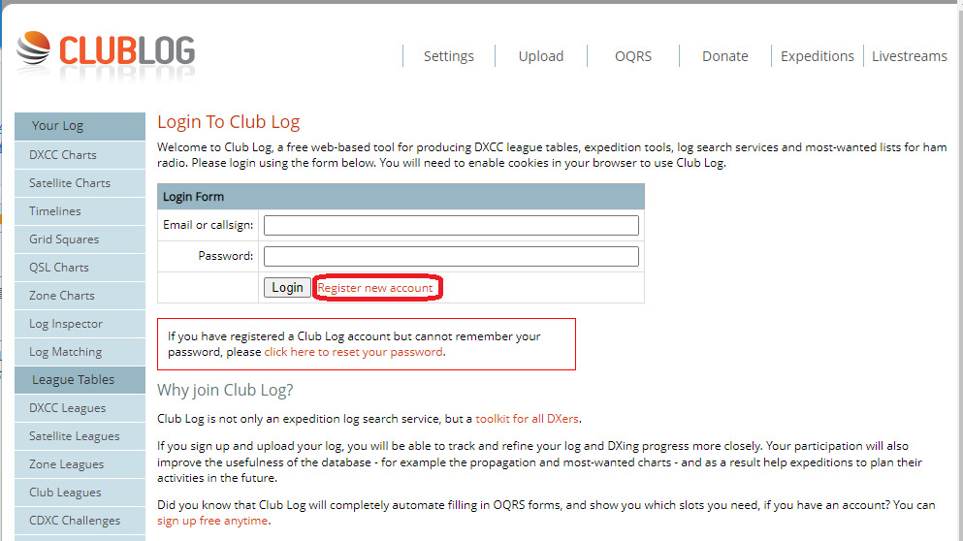
Task: Open Satellite Charts in the sidebar
Action: tap(80, 183)
